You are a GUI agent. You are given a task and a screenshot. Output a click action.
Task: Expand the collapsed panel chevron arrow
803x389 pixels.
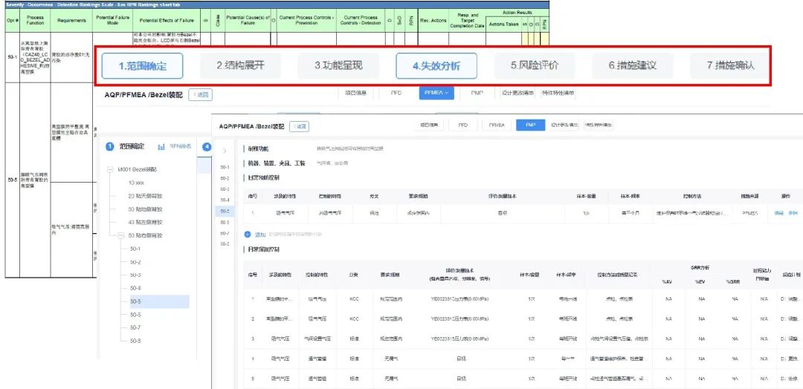click(225, 151)
